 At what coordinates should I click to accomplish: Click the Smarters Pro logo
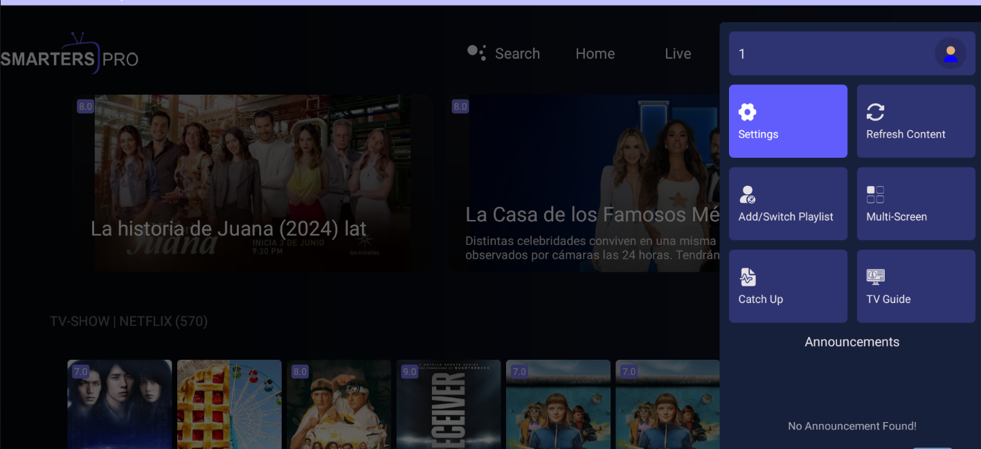point(69,55)
